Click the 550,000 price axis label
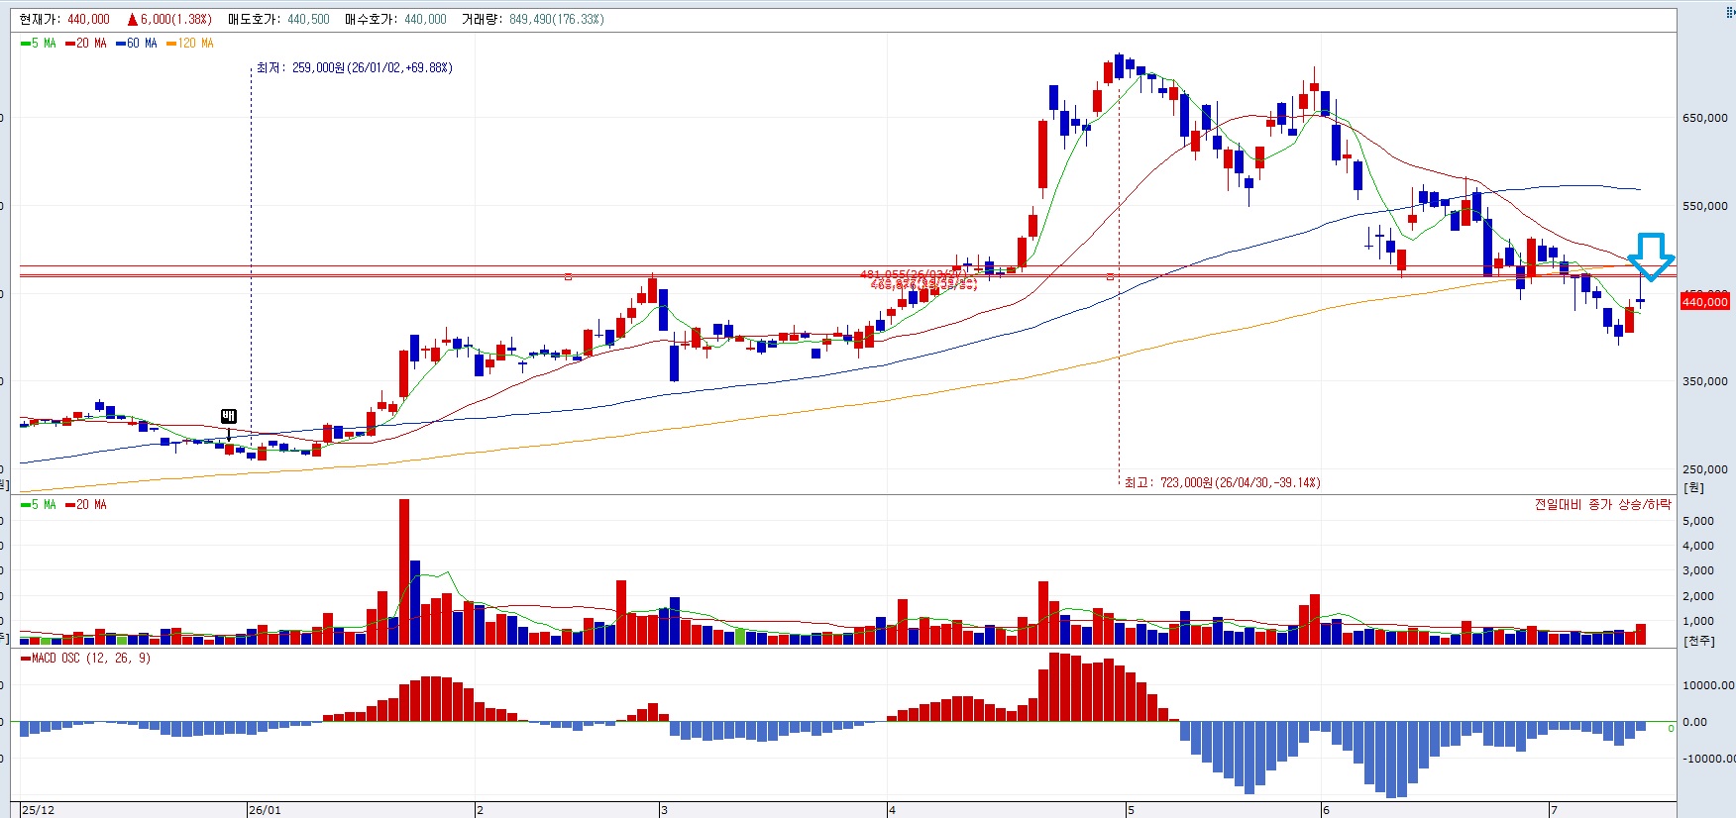The image size is (1736, 818). pos(1705,206)
